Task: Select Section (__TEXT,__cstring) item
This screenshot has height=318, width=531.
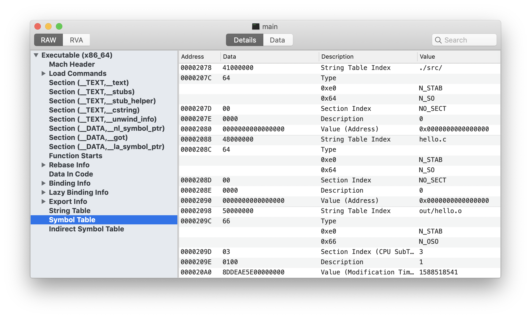Action: 94,110
